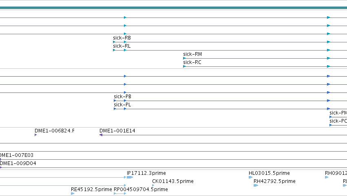The height and width of the screenshot is (196, 347).
Task: Click the sick-RM transcript label
Action: click(192, 54)
